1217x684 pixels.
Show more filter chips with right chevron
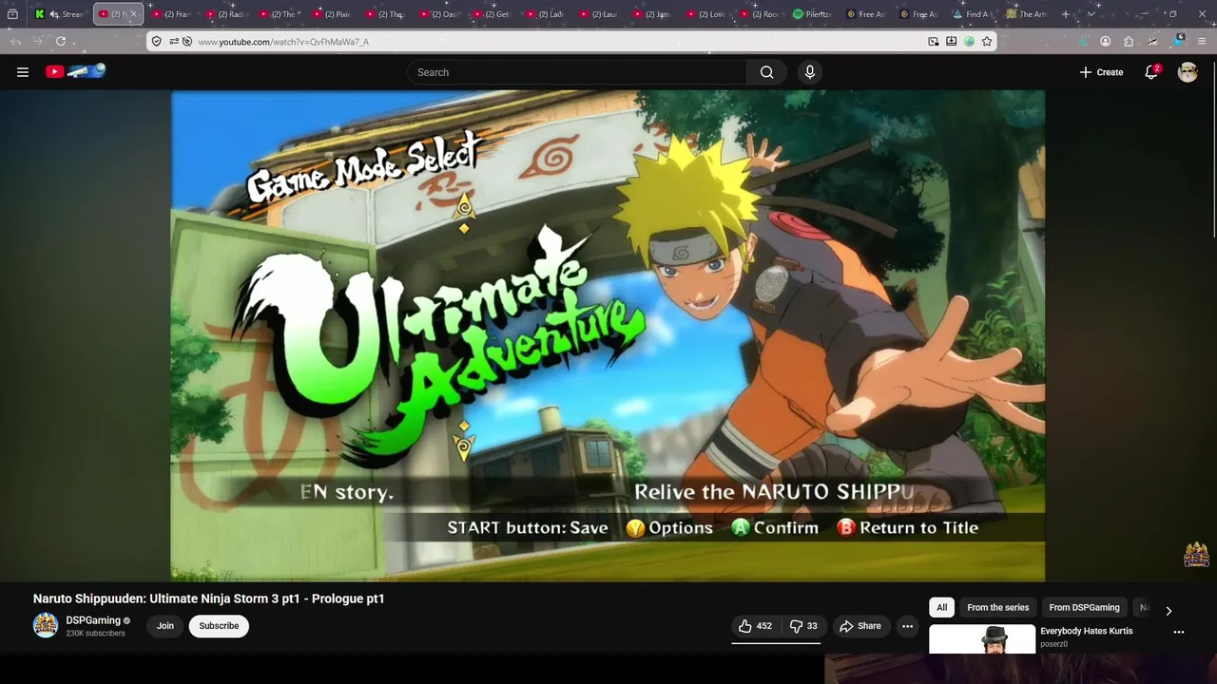[1169, 611]
